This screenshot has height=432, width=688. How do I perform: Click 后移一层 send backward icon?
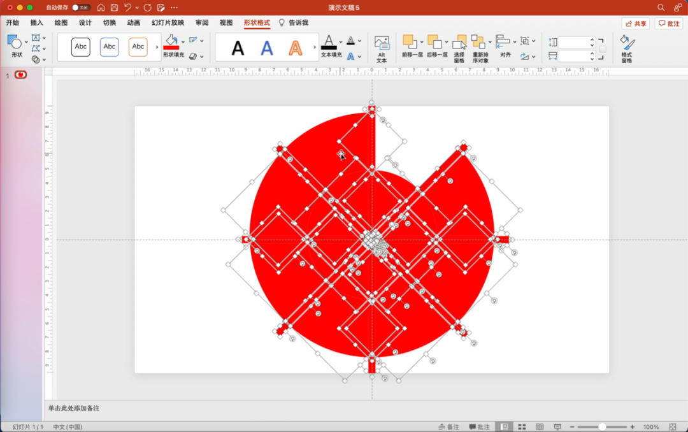[434, 41]
